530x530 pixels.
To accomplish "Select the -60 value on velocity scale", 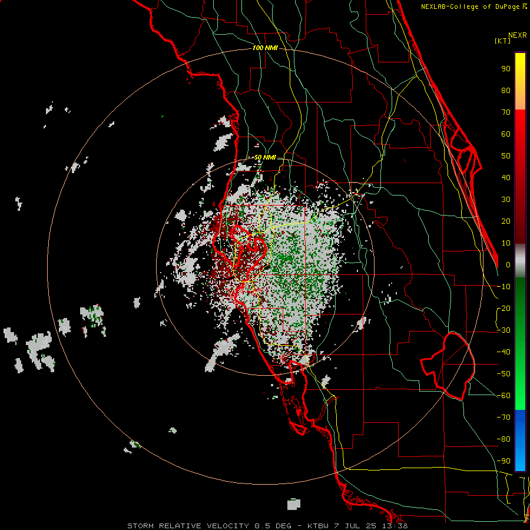I will (503, 396).
